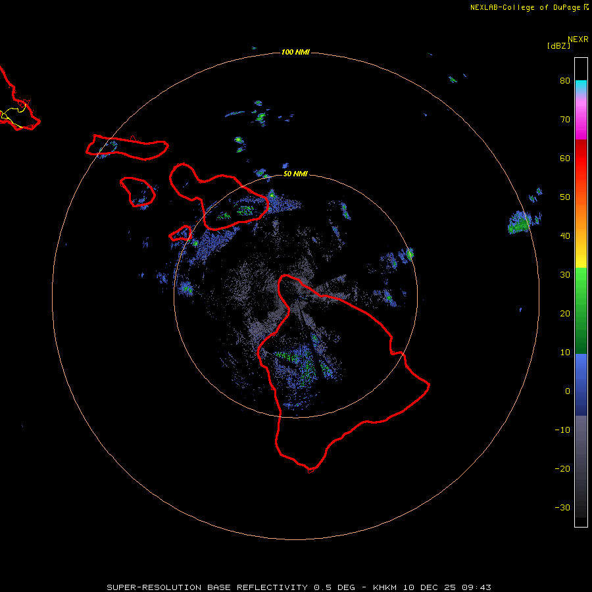Viewport: 592px width, 592px height.
Task: Click the 70 value on the dBZ scale
Action: coord(565,120)
